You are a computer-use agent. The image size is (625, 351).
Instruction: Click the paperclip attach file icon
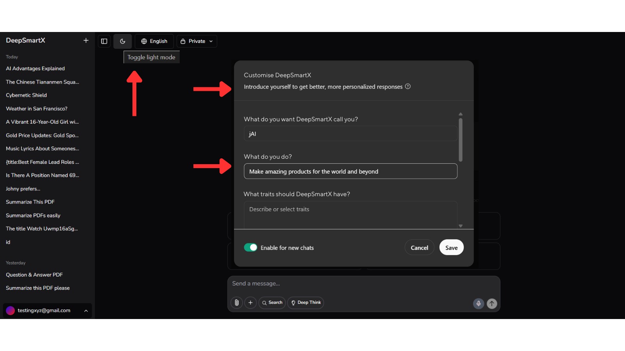pyautogui.click(x=237, y=303)
